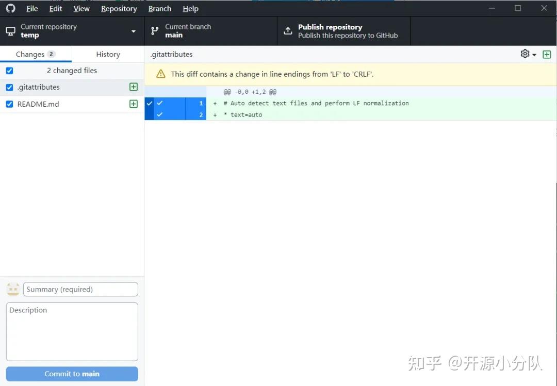Select the branch icon next to main
Viewport: 557px width, 386px height.
(x=154, y=31)
